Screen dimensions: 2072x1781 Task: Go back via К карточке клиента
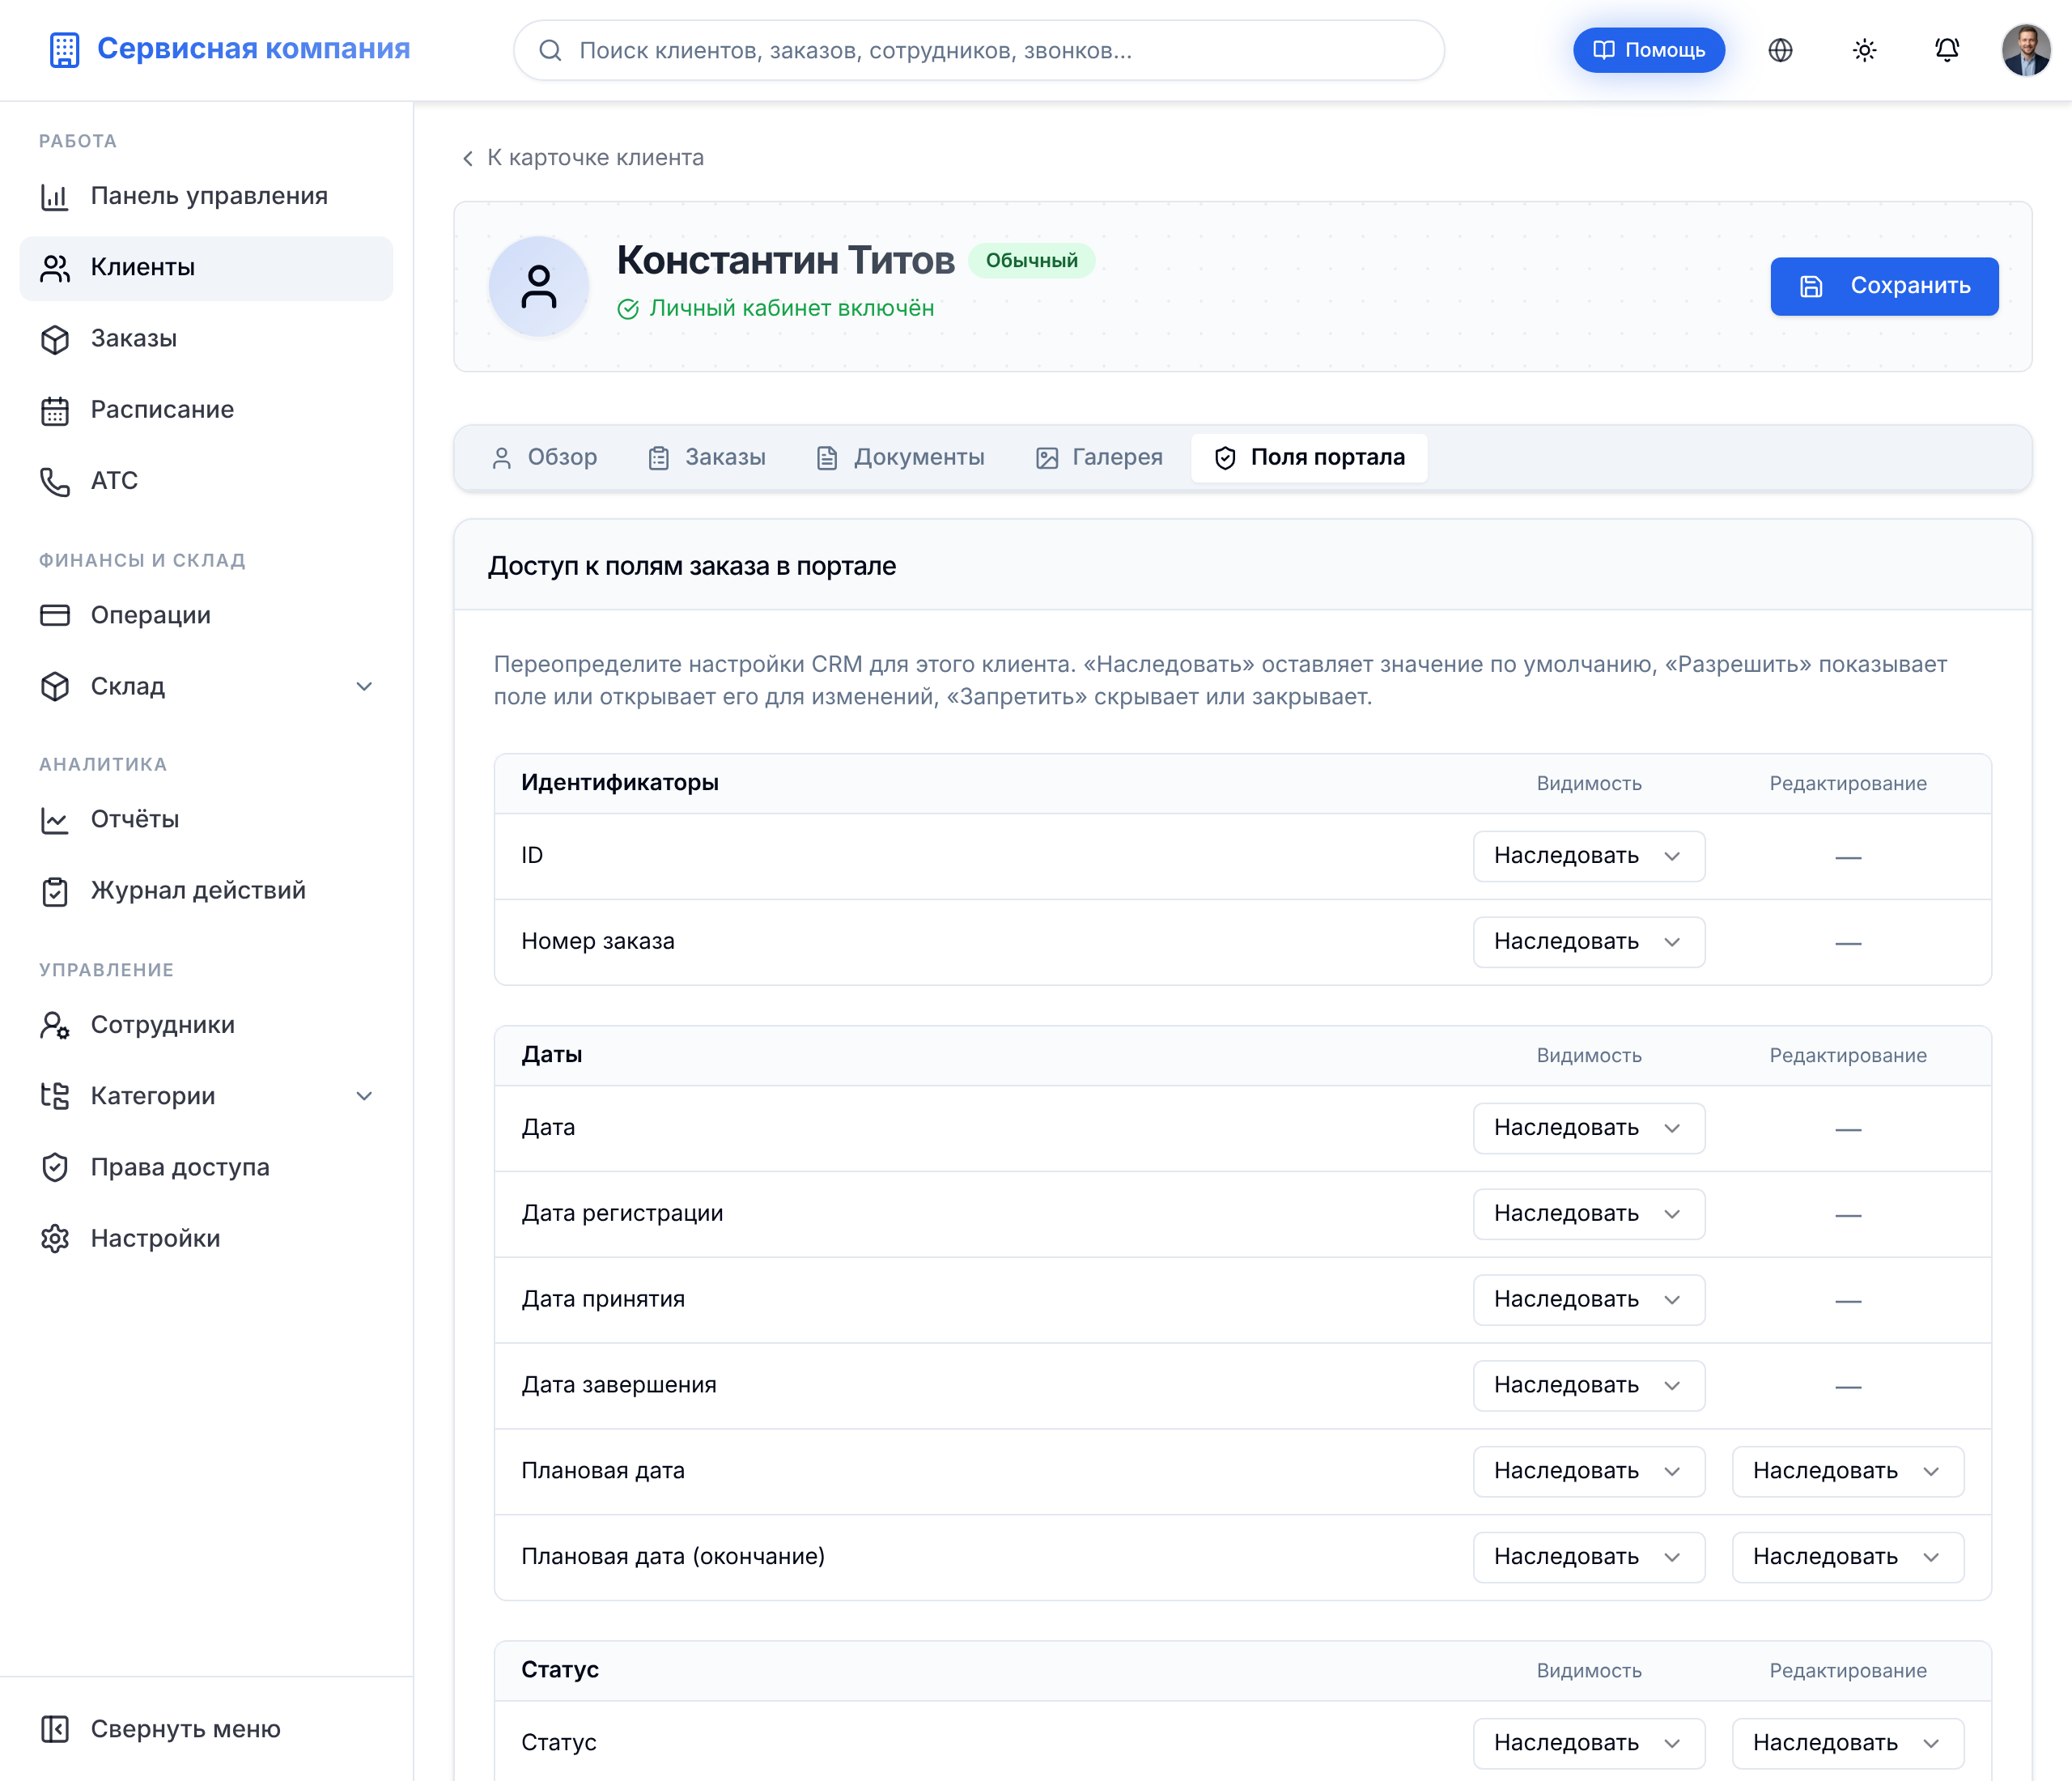pos(583,158)
